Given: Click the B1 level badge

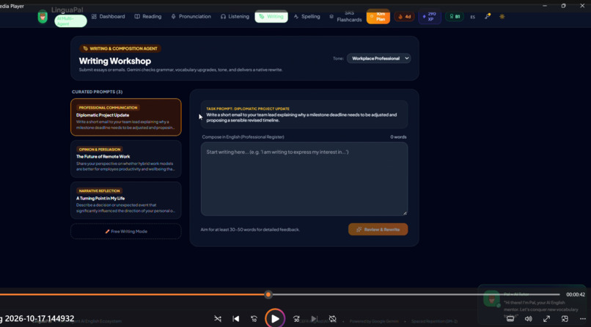Looking at the screenshot, I should tap(455, 17).
